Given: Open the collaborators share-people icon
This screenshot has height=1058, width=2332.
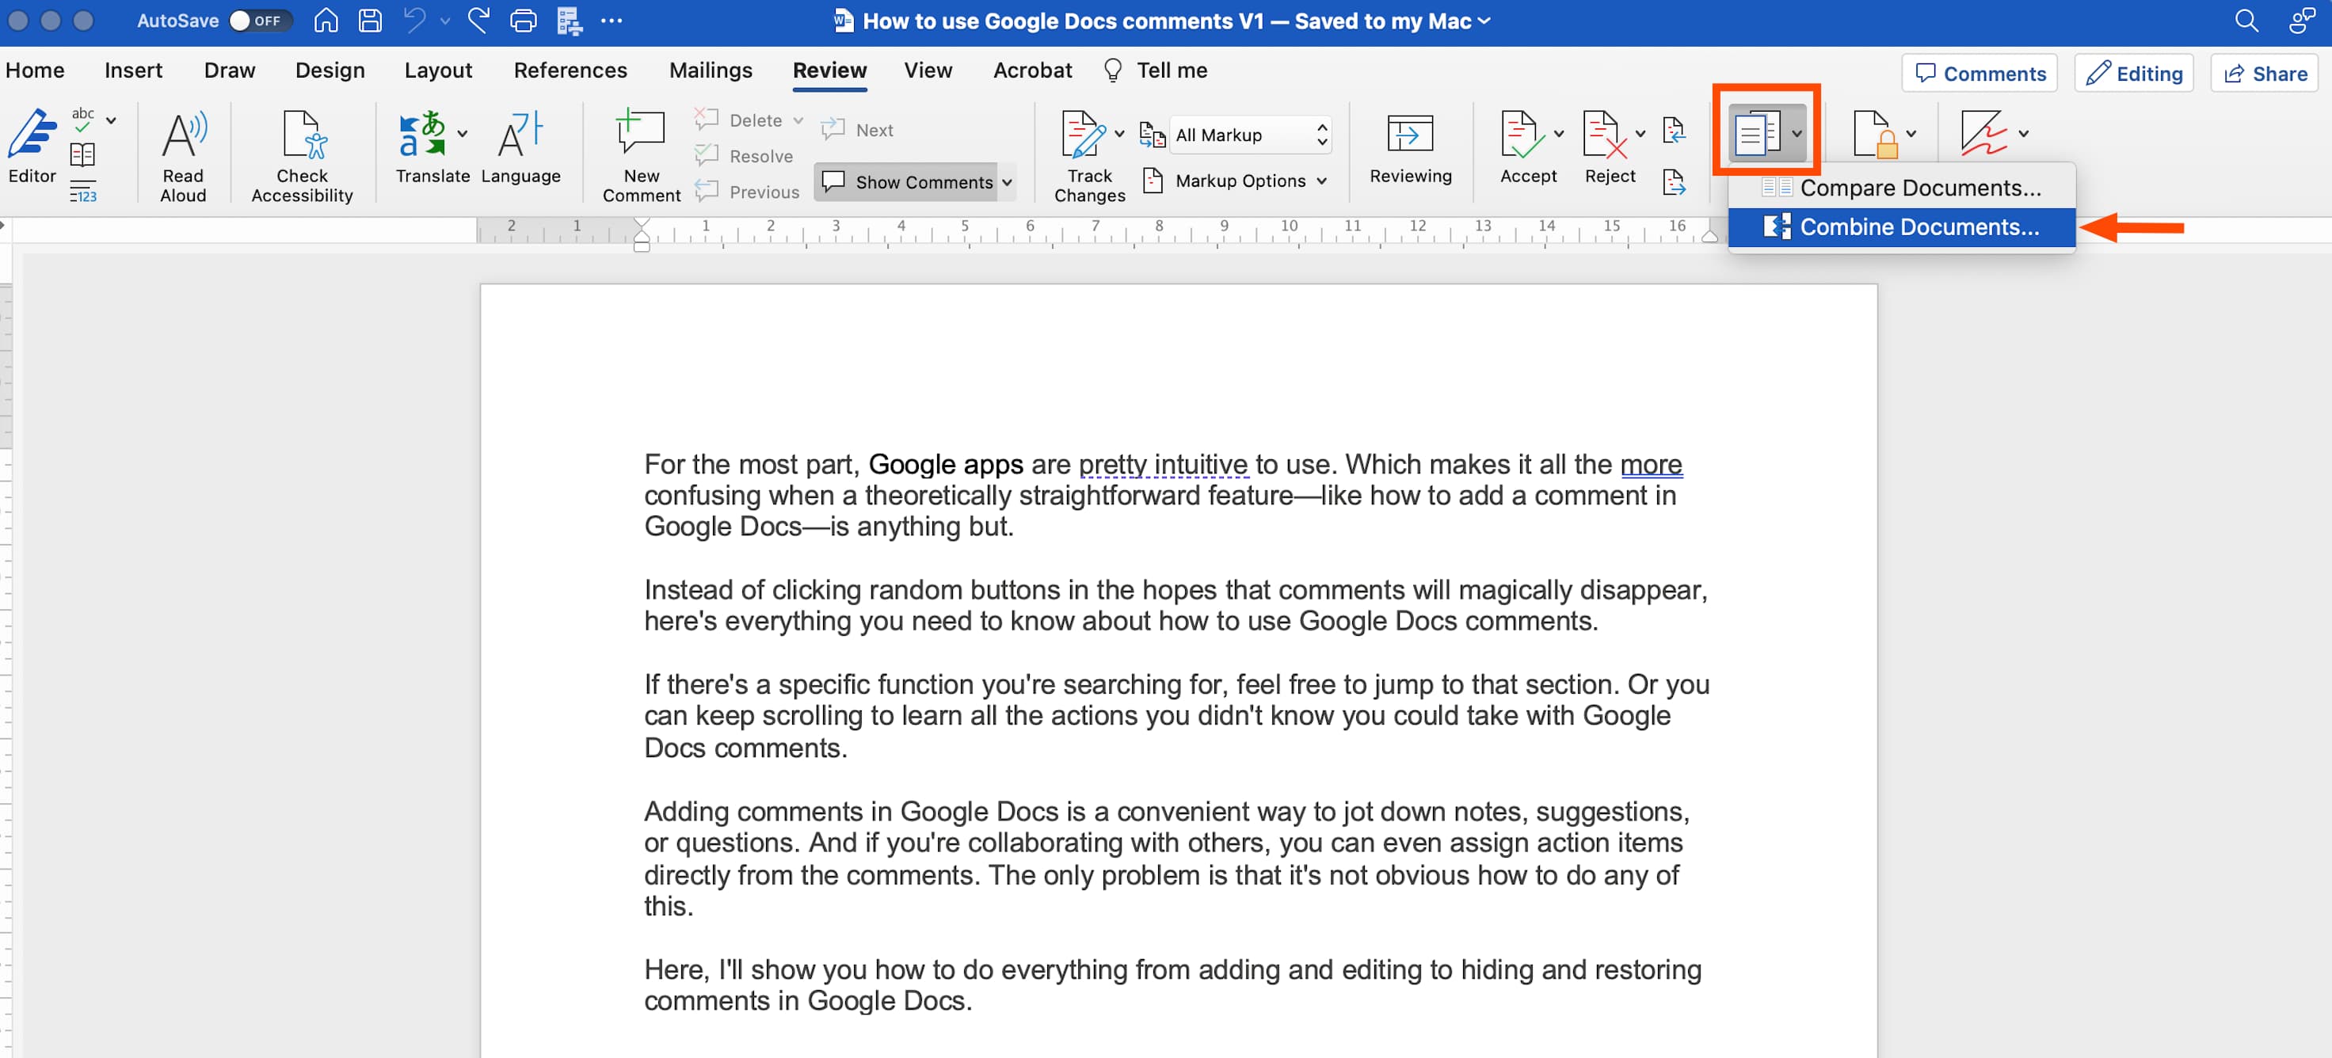Looking at the screenshot, I should point(2301,20).
